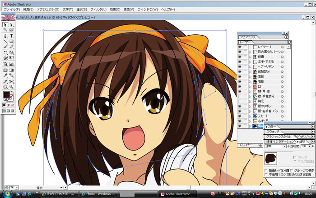Select the Paintbrush tool
This screenshot has height=198, width=316.
[5, 47]
